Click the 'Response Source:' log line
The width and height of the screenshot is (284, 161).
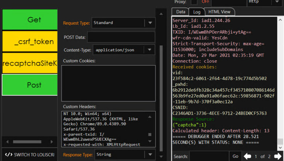(193, 119)
